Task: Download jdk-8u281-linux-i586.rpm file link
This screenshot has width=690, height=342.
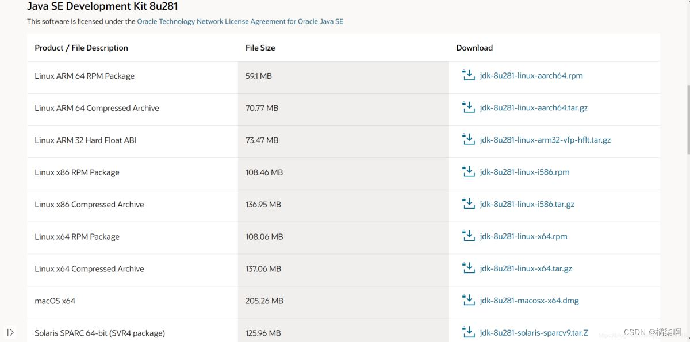Action: click(x=524, y=172)
